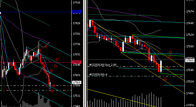Click 17649 on right price scale

click(x=190, y=23)
